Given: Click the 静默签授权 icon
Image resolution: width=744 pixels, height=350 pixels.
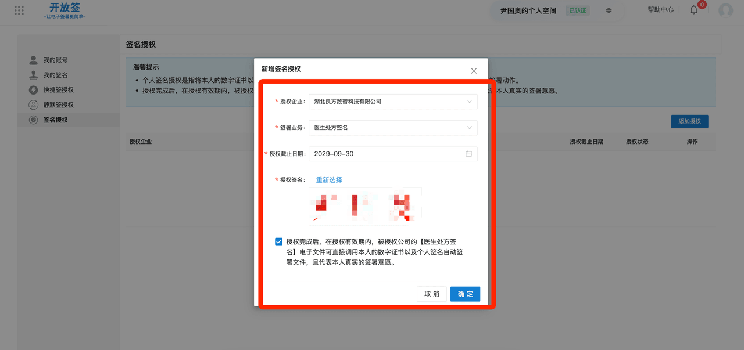Looking at the screenshot, I should 33,105.
